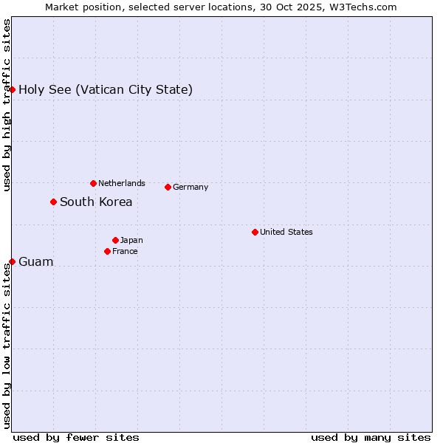
Task: Click the 'used by fewer sites' axis label
Action: 76,437
